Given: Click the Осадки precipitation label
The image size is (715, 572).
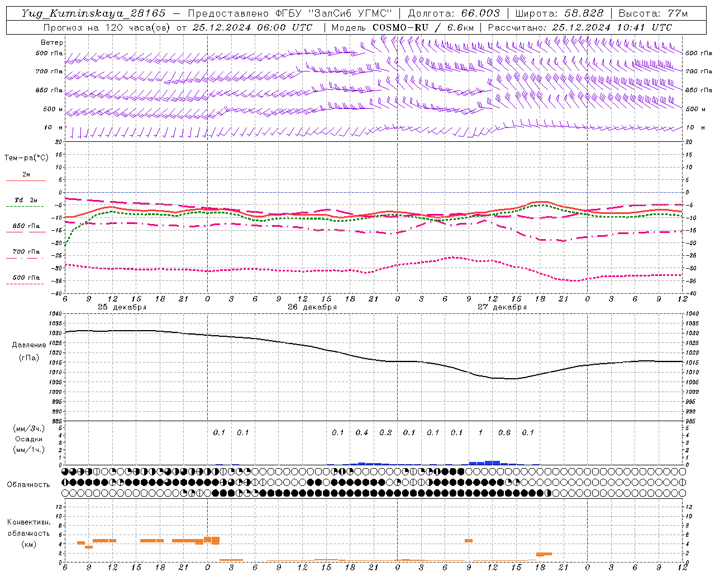Looking at the screenshot, I should coord(29,439).
